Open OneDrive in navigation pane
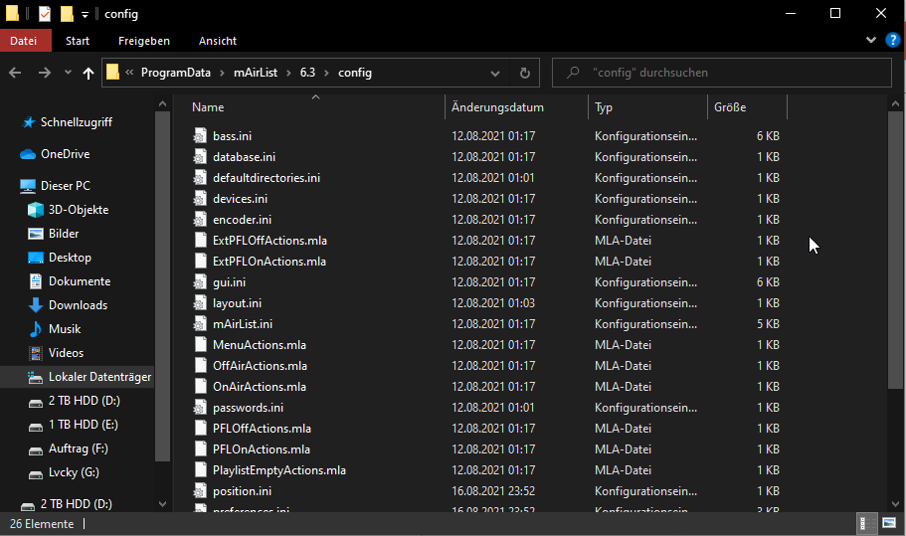The height and width of the screenshot is (536, 906). (65, 154)
